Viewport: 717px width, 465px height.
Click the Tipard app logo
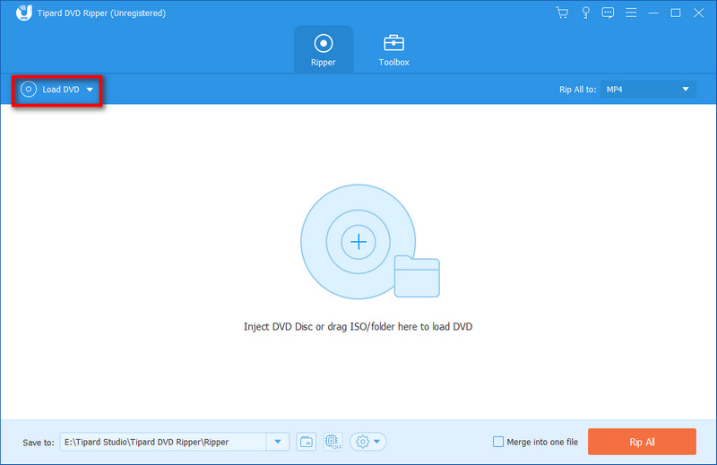coord(25,13)
